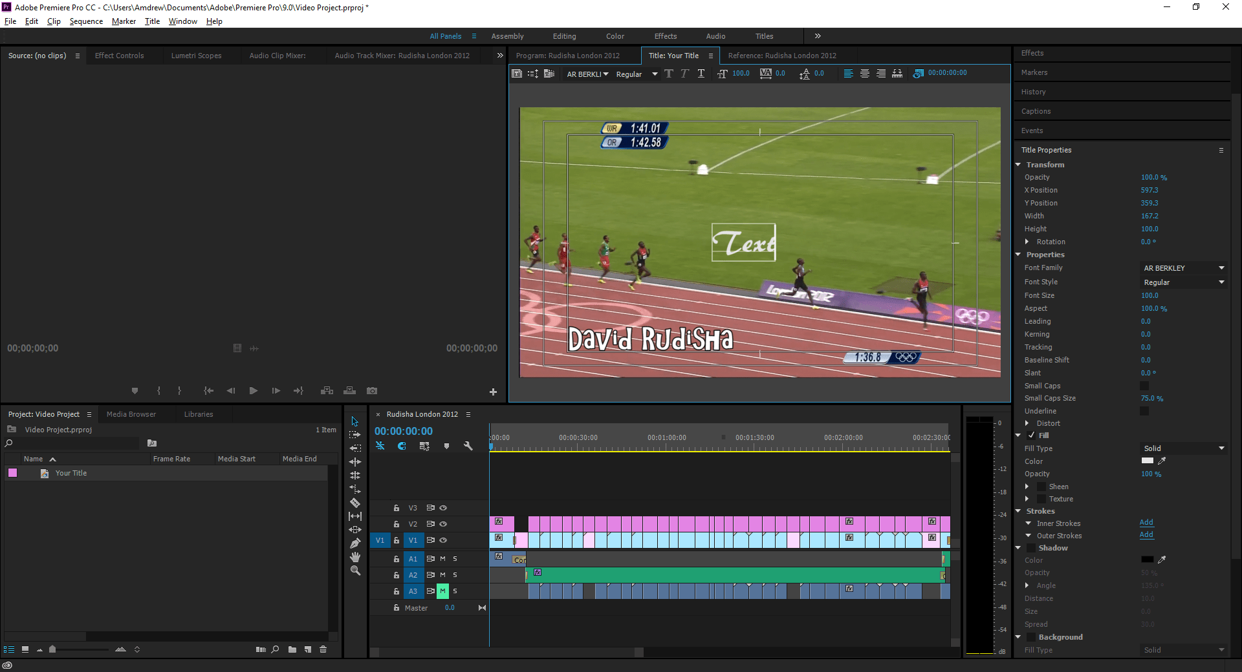
Task: Open the History panel
Action: pyautogui.click(x=1033, y=92)
